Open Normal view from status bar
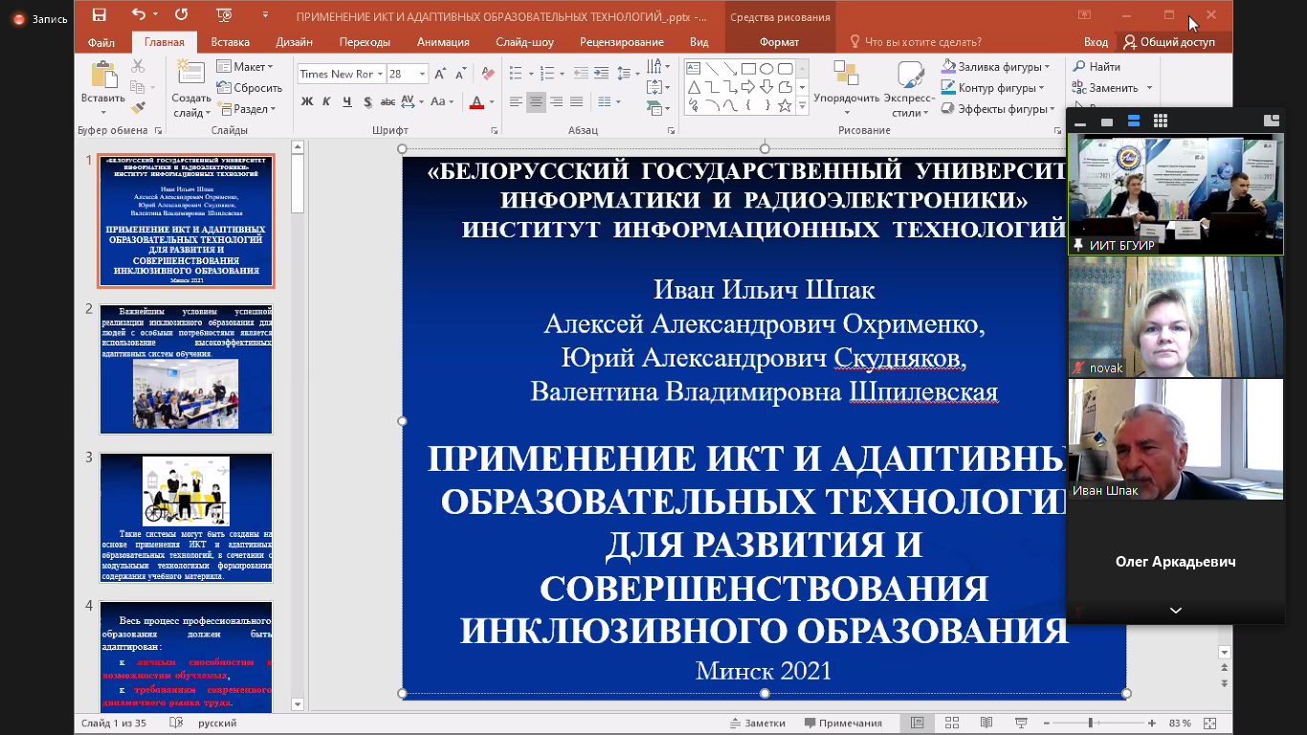 [x=917, y=723]
